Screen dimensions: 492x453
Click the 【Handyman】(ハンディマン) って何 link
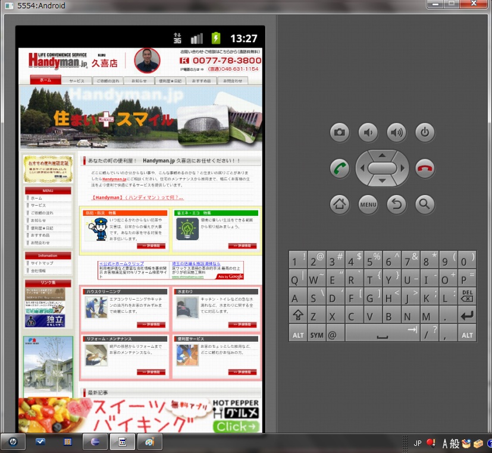[x=137, y=197]
